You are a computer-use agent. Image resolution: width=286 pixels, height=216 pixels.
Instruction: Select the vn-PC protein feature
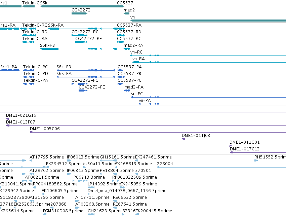tap(208, 97)
